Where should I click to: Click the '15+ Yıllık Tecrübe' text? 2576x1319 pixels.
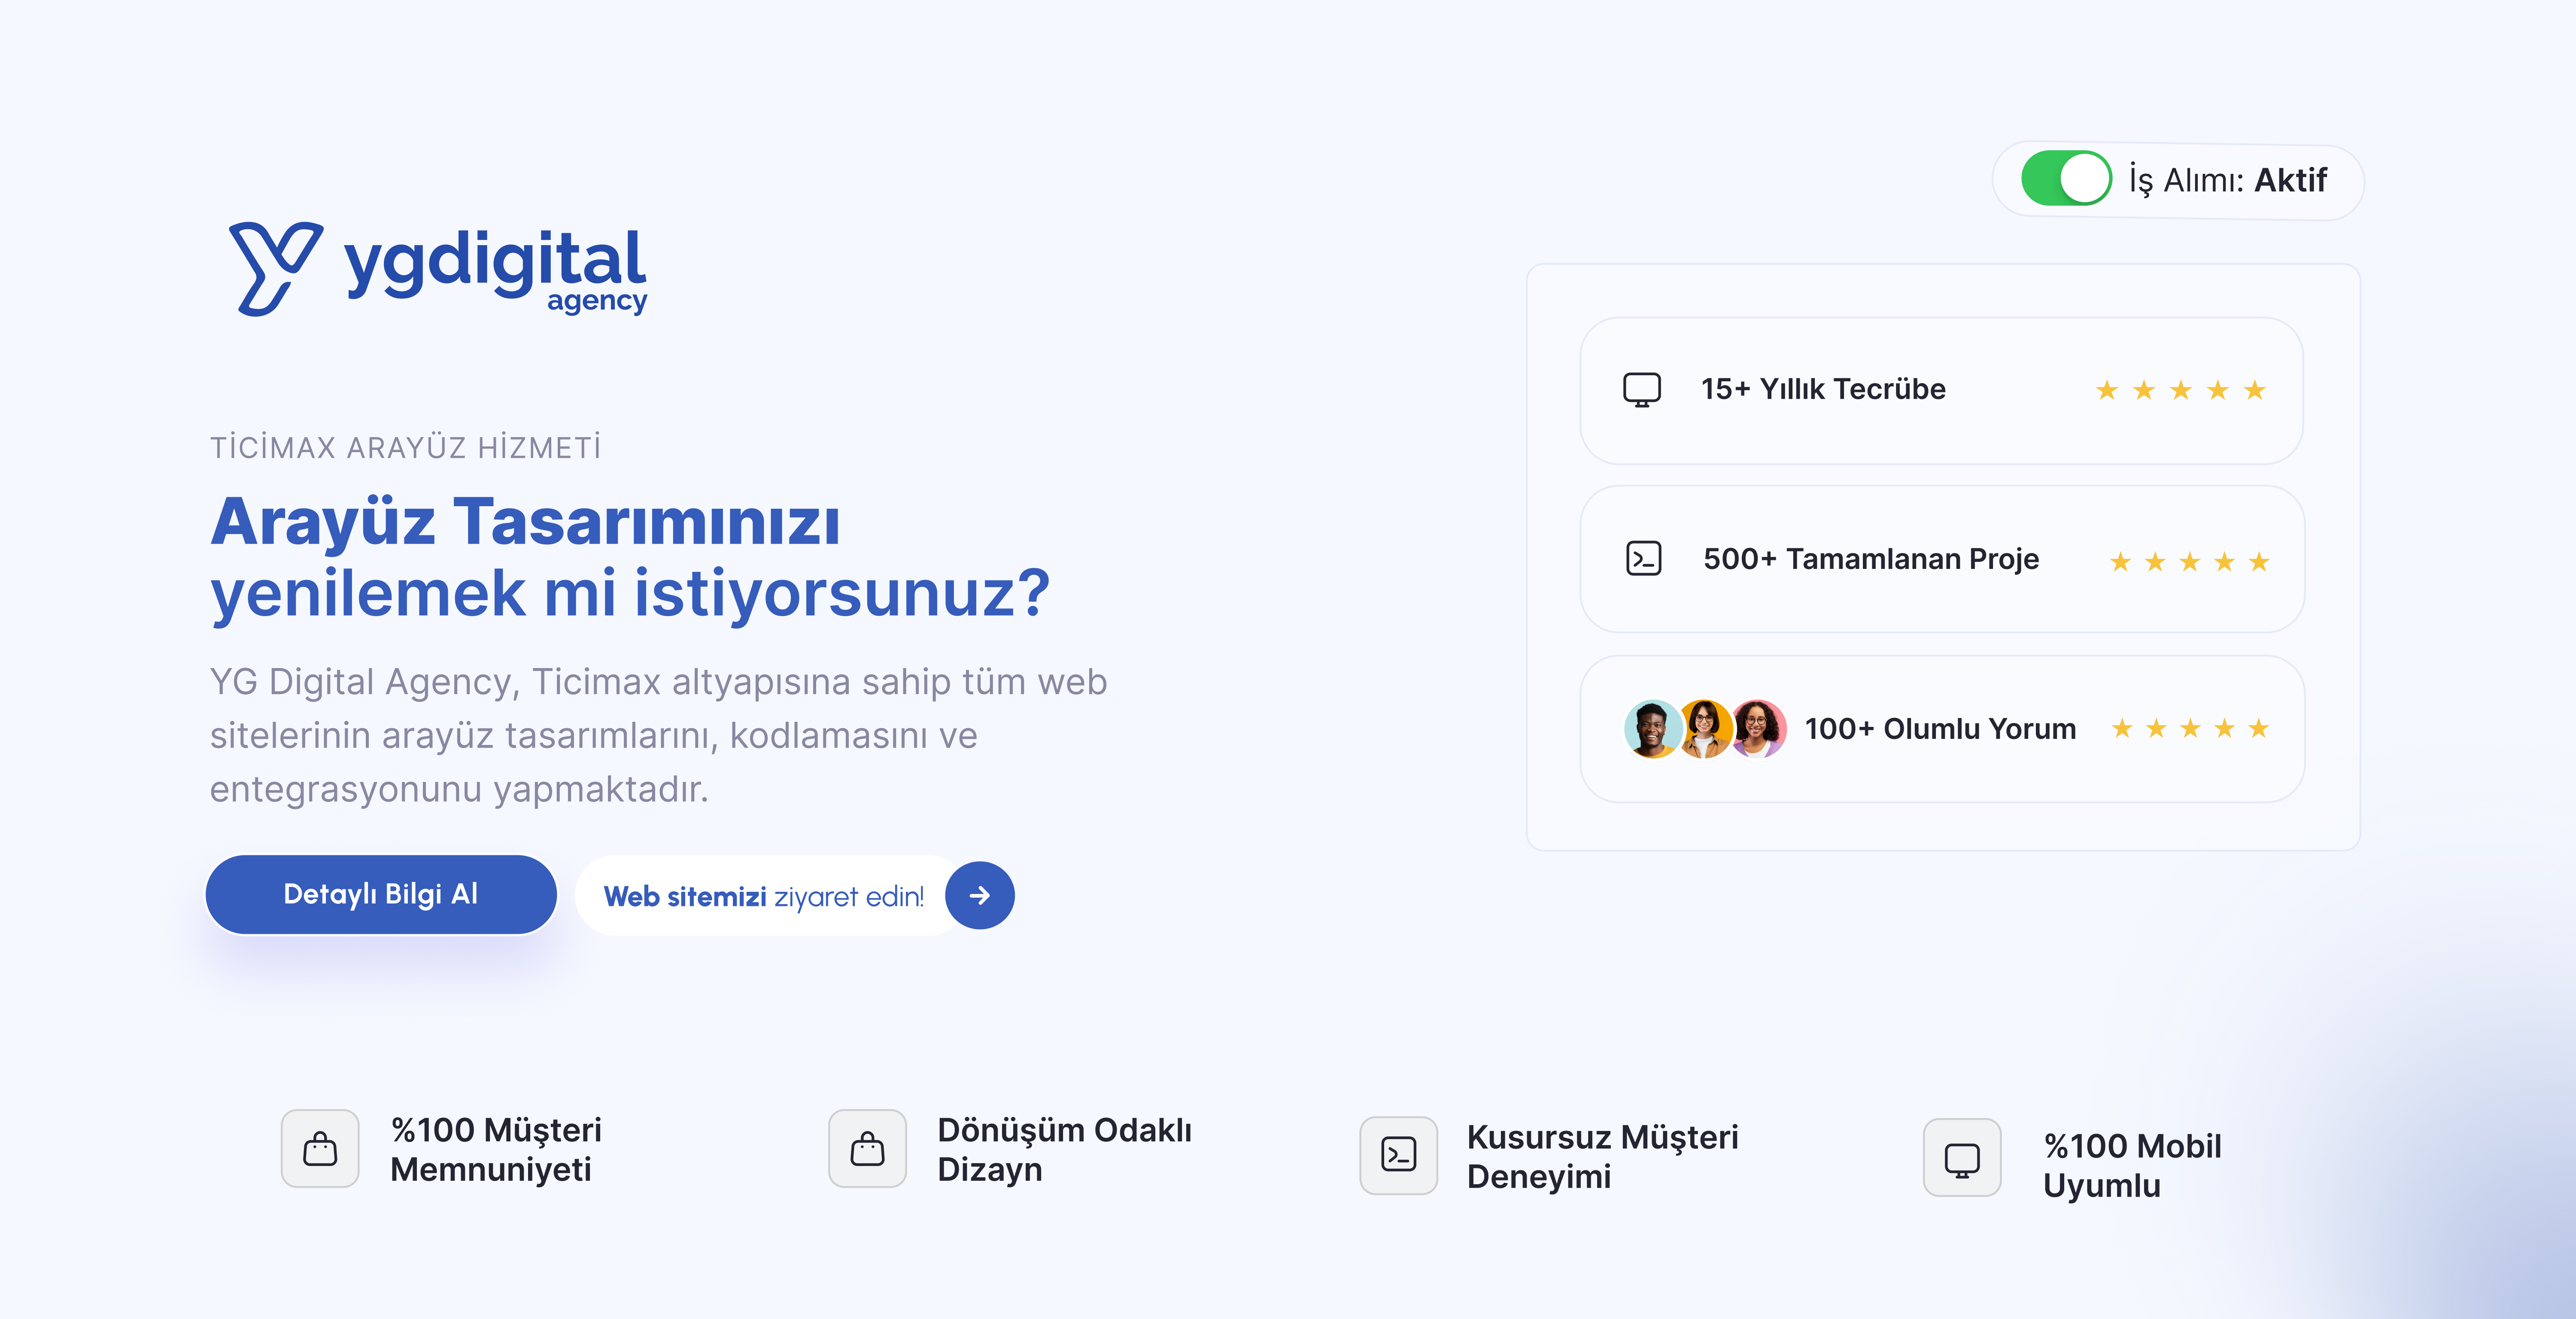point(1823,389)
